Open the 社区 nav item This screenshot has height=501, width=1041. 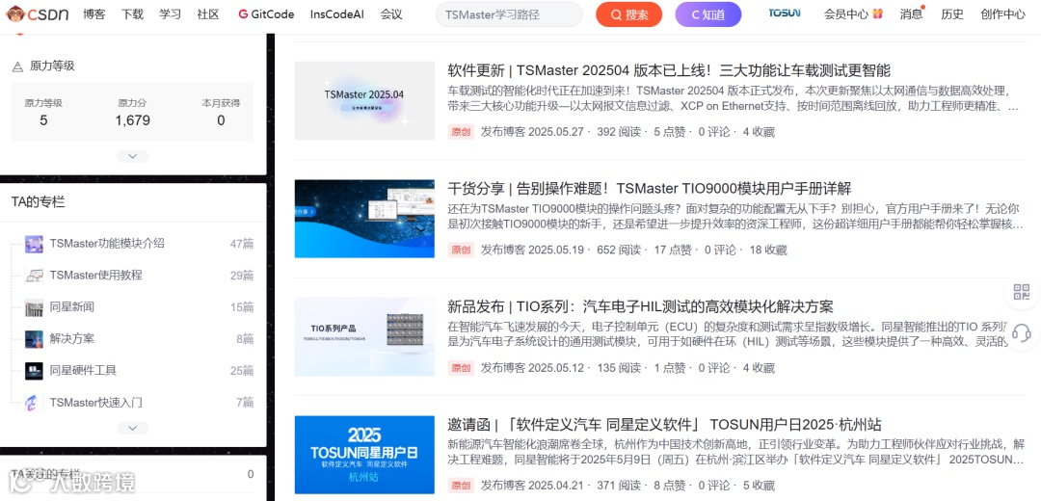pyautogui.click(x=208, y=13)
